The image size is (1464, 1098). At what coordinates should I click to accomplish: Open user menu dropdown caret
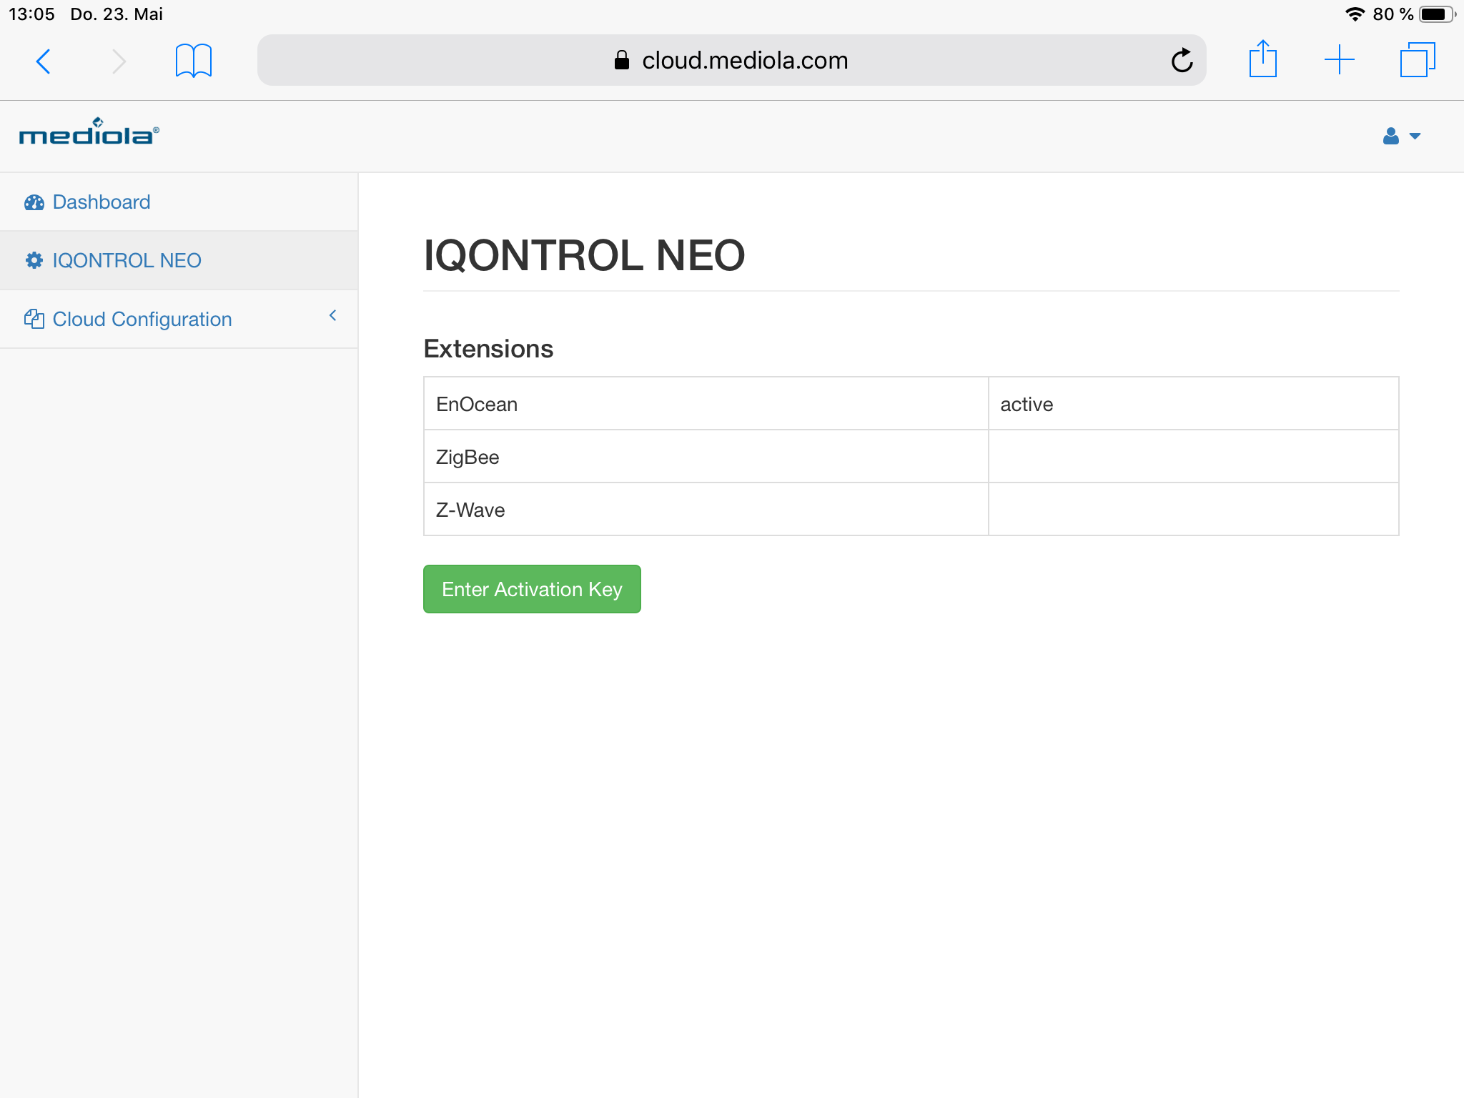pos(1415,136)
